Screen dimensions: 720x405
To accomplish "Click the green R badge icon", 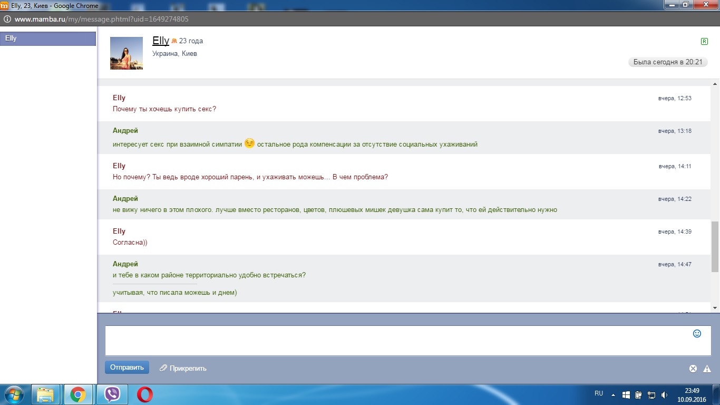I will (704, 41).
